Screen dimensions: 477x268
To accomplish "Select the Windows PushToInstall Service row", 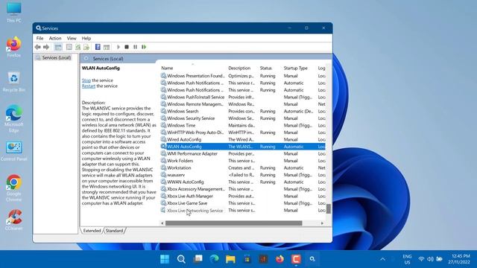I will tap(242, 98).
